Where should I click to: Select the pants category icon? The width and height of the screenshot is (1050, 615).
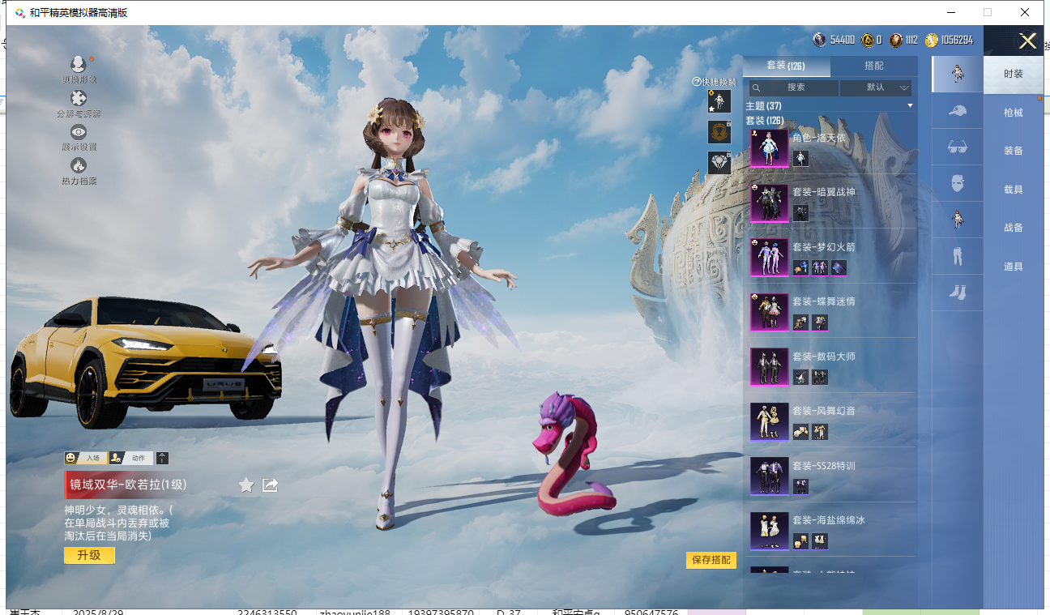(957, 257)
